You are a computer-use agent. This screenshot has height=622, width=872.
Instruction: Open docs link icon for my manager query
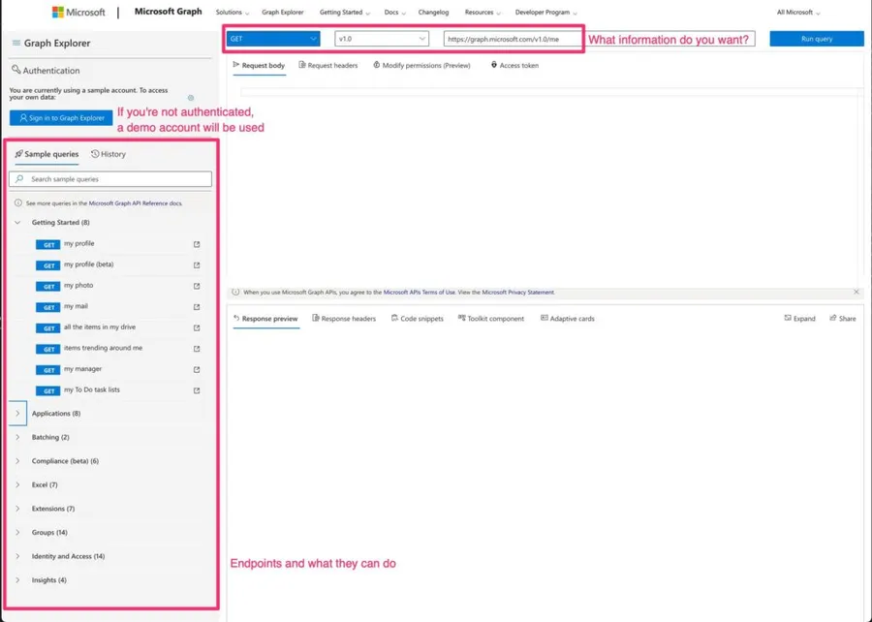(x=197, y=370)
